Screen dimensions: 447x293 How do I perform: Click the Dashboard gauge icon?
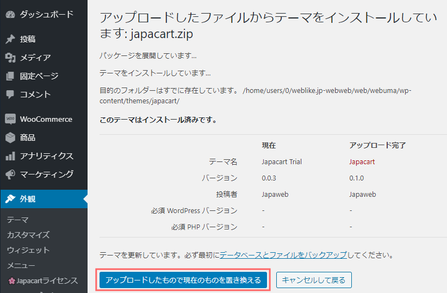click(10, 14)
